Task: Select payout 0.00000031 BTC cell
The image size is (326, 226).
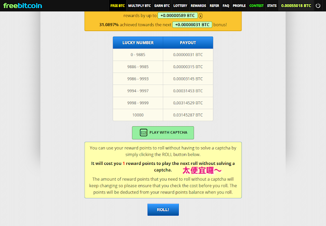Action: [x=188, y=55]
